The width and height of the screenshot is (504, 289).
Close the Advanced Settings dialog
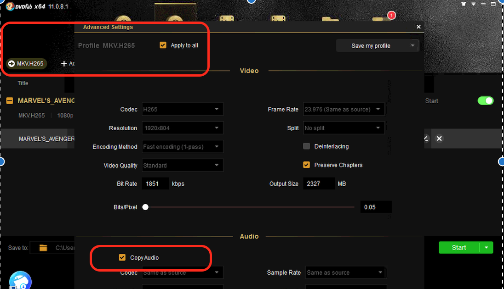tap(418, 27)
